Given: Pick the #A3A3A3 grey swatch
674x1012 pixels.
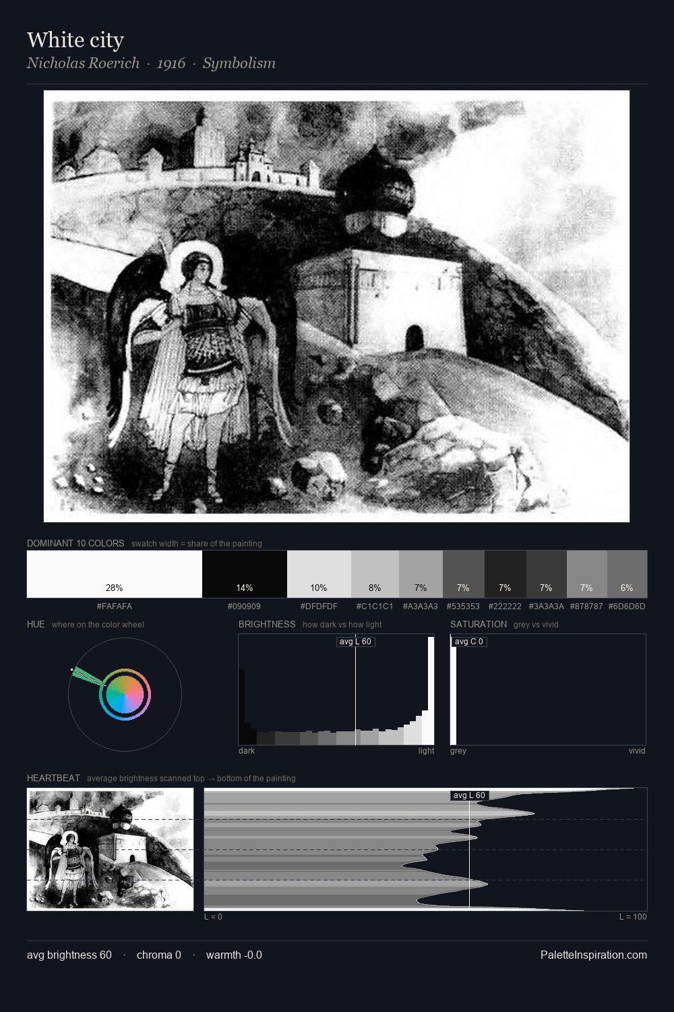Looking at the screenshot, I should [421, 574].
